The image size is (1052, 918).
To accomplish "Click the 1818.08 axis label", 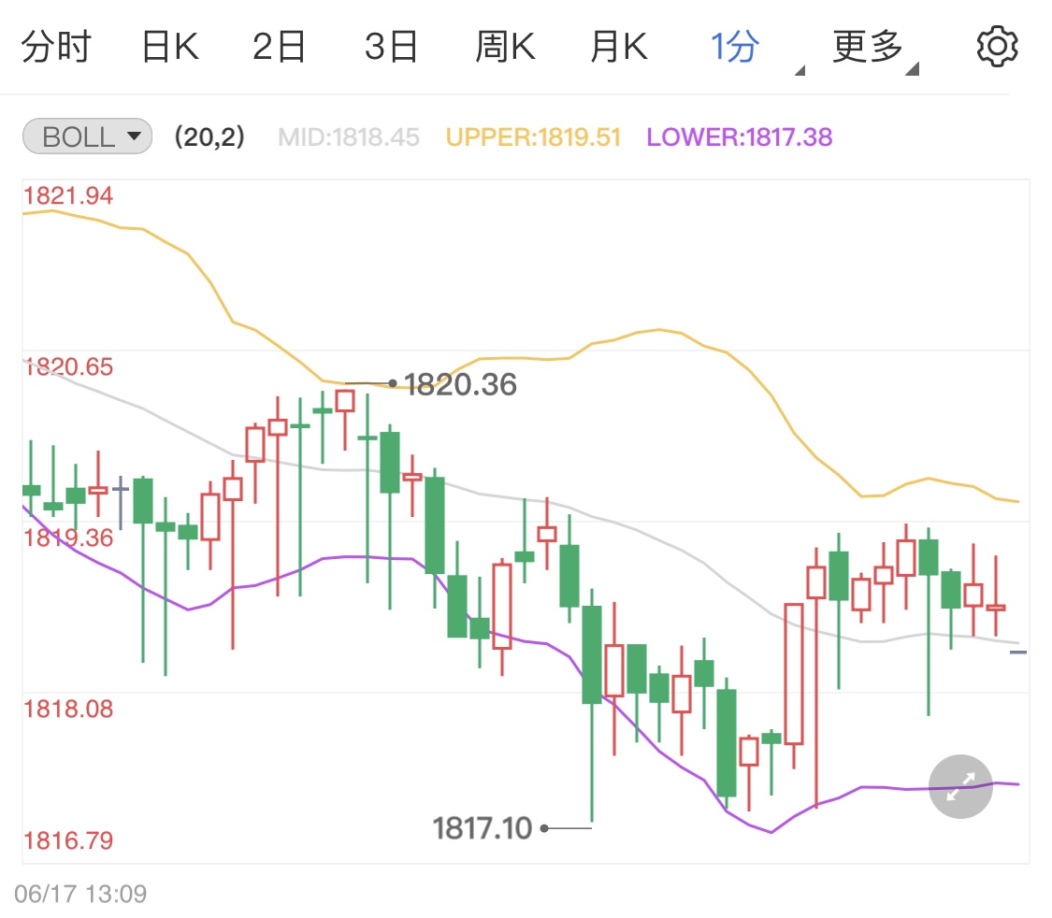I will click(68, 709).
